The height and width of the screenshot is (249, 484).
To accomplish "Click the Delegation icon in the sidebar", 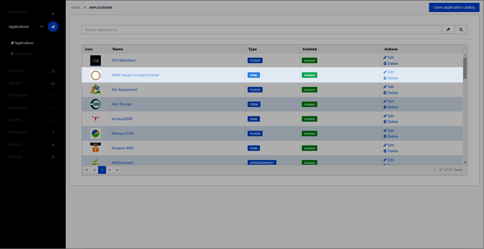I will click(x=53, y=132).
